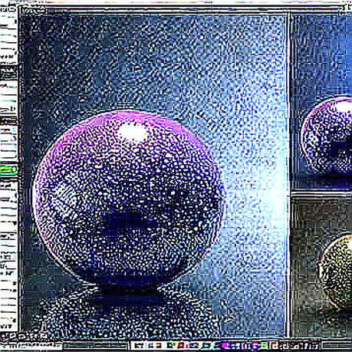The height and width of the screenshot is (352, 352).
Task: Select the large purple sphere in main viewport
Action: point(128,199)
